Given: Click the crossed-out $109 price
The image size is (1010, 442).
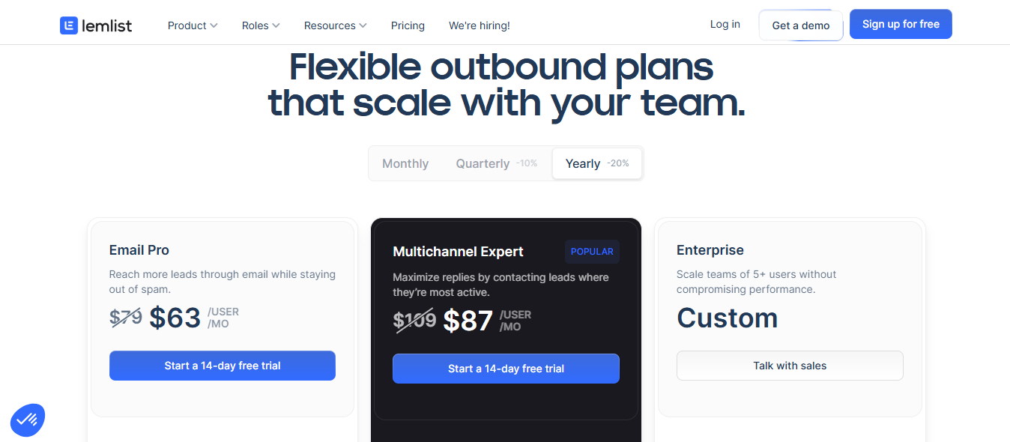Looking at the screenshot, I should pyautogui.click(x=414, y=320).
